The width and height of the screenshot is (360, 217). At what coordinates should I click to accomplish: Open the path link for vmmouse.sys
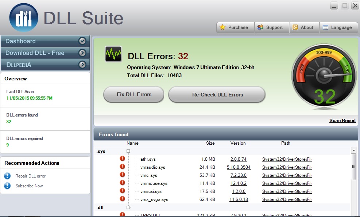287,183
